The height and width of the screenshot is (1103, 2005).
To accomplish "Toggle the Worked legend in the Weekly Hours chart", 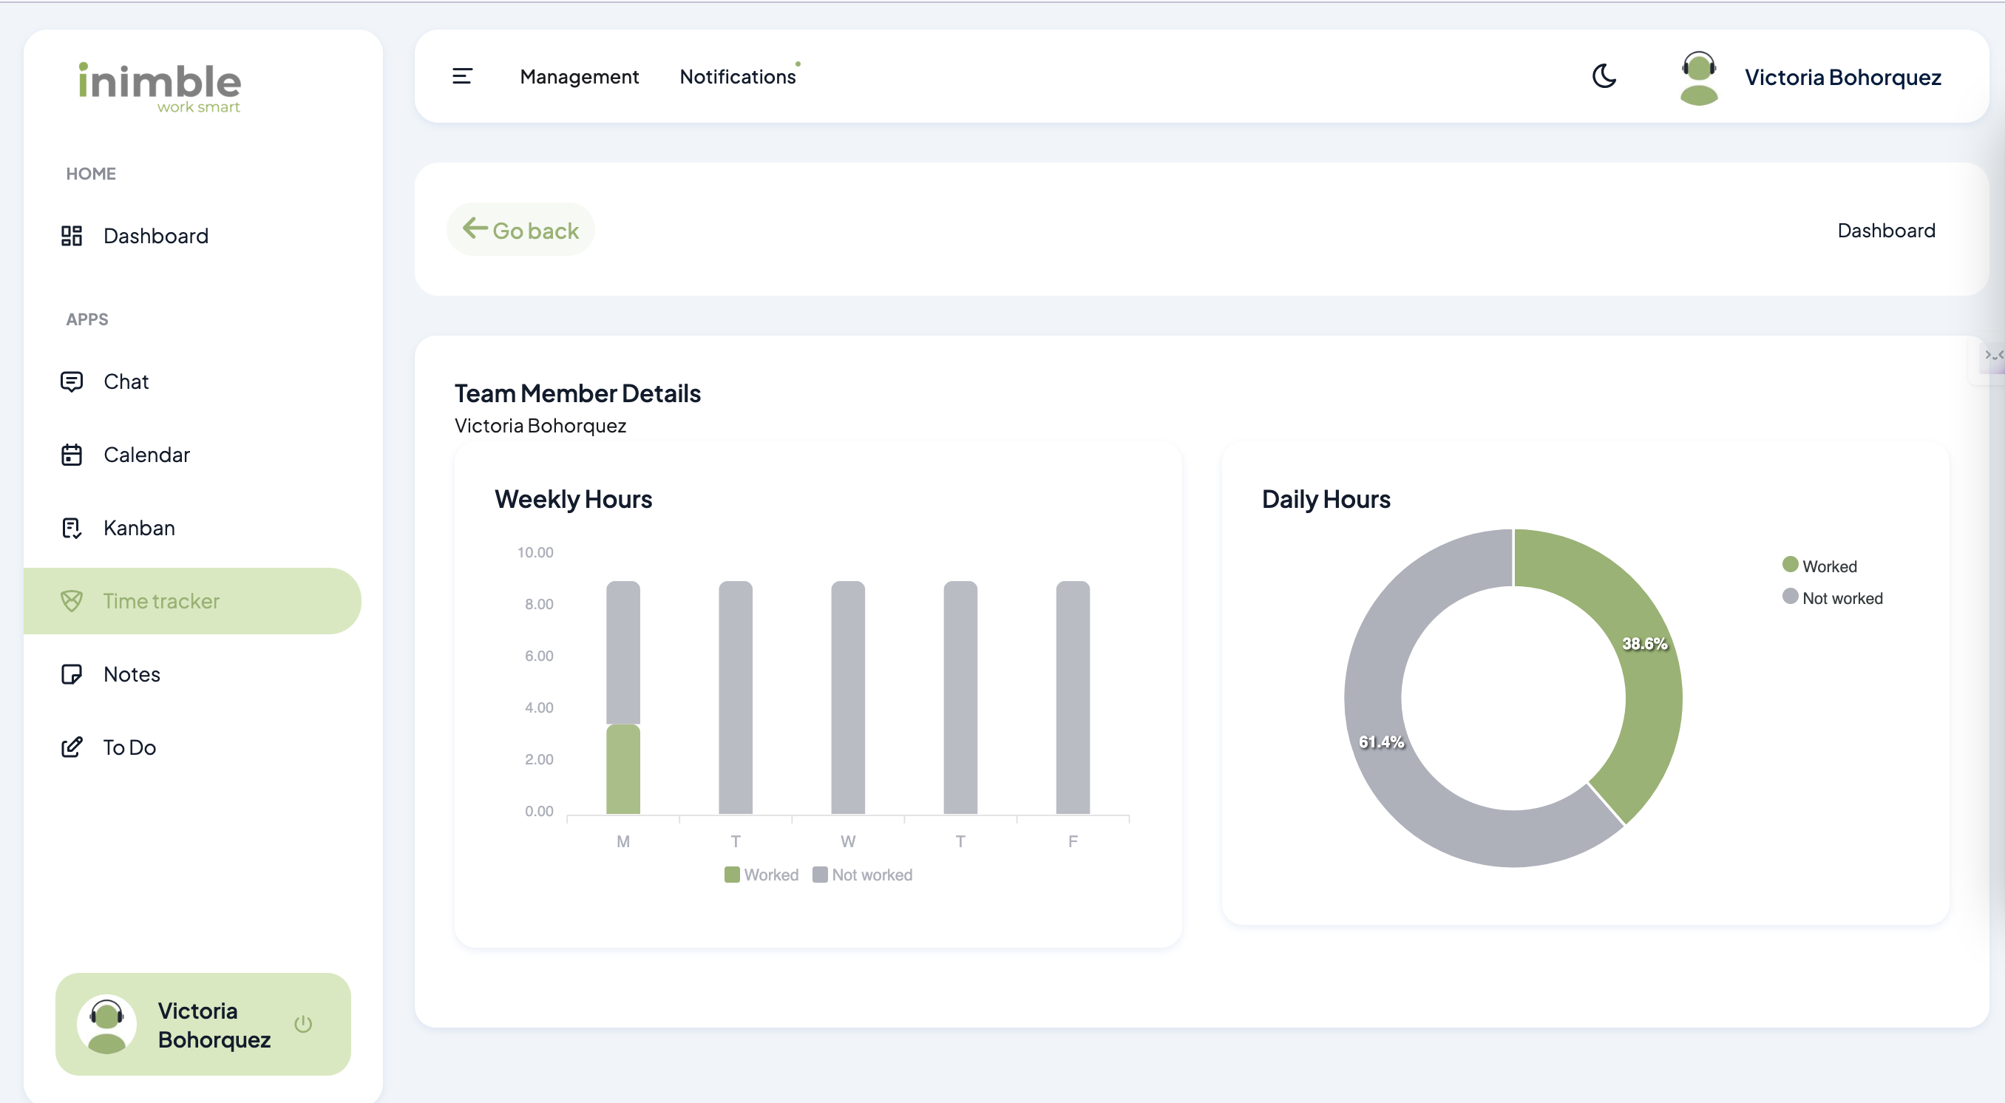I will tap(761, 874).
